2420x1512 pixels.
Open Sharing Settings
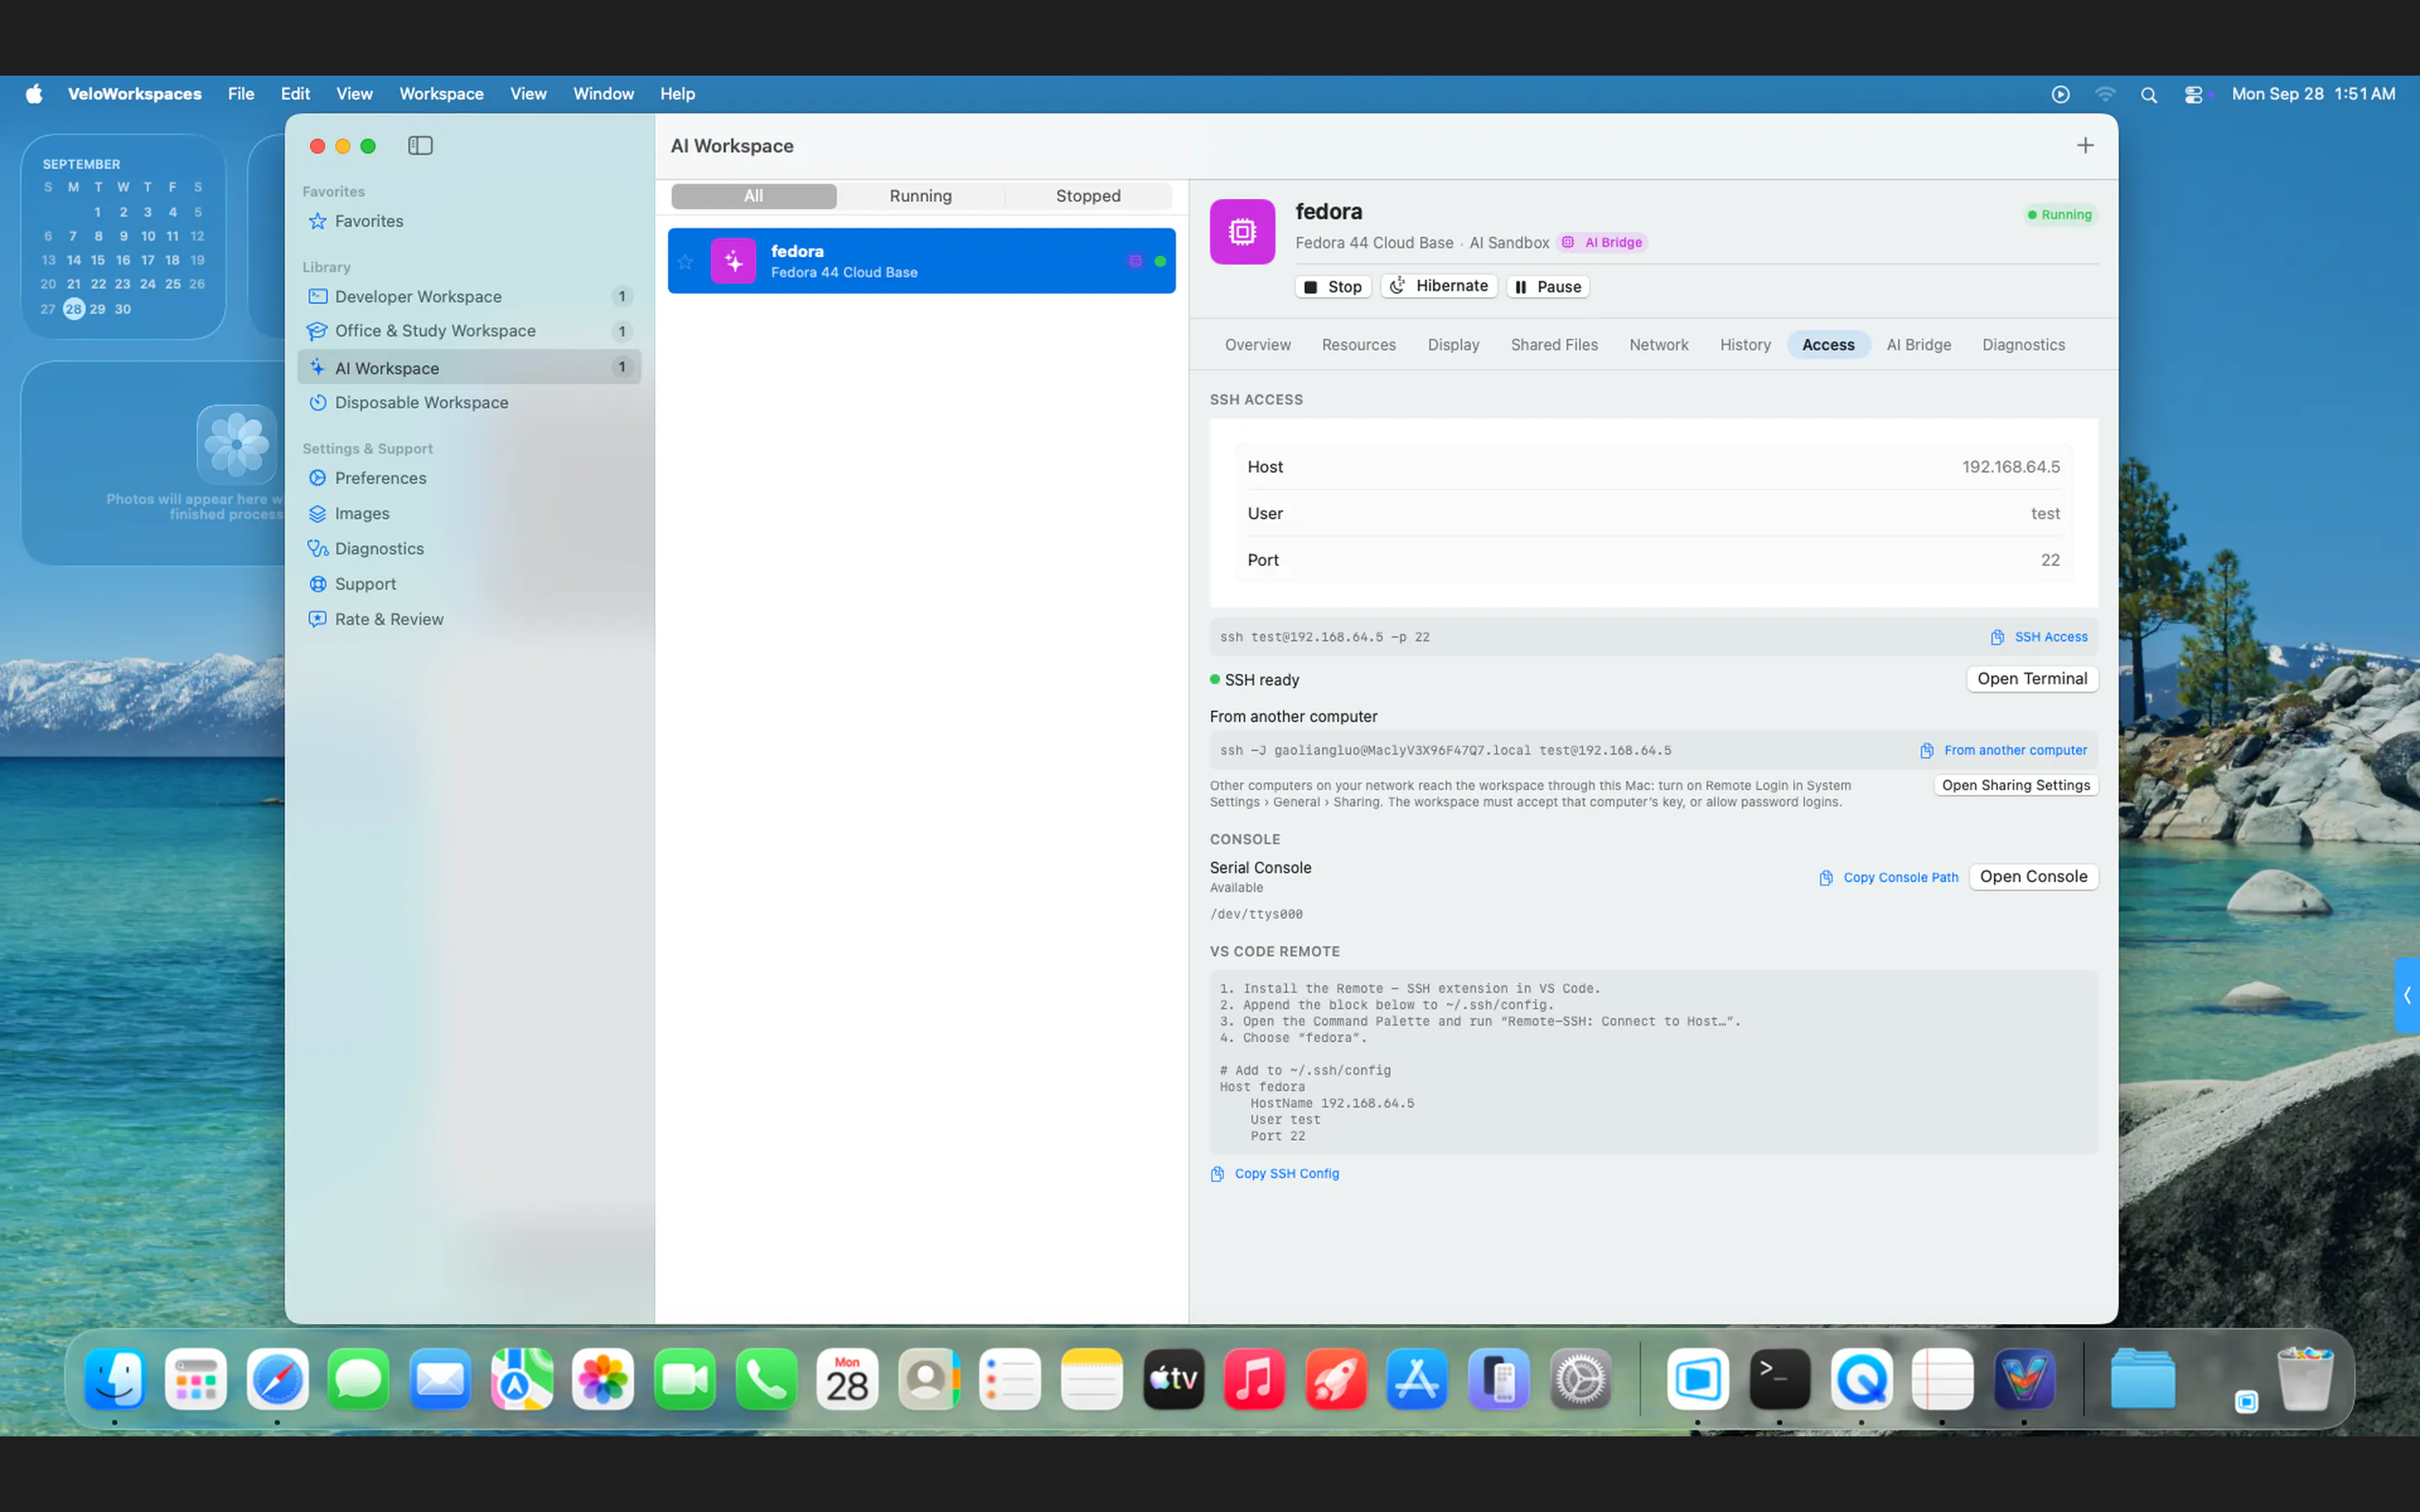(2016, 785)
